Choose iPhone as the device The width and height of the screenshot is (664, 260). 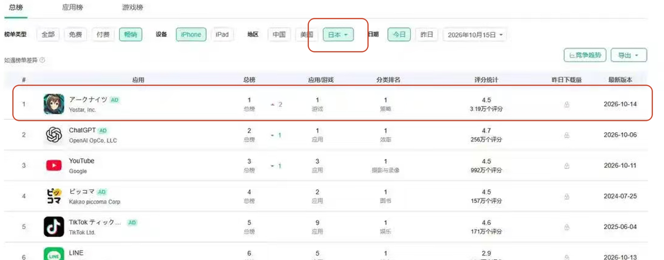(191, 34)
